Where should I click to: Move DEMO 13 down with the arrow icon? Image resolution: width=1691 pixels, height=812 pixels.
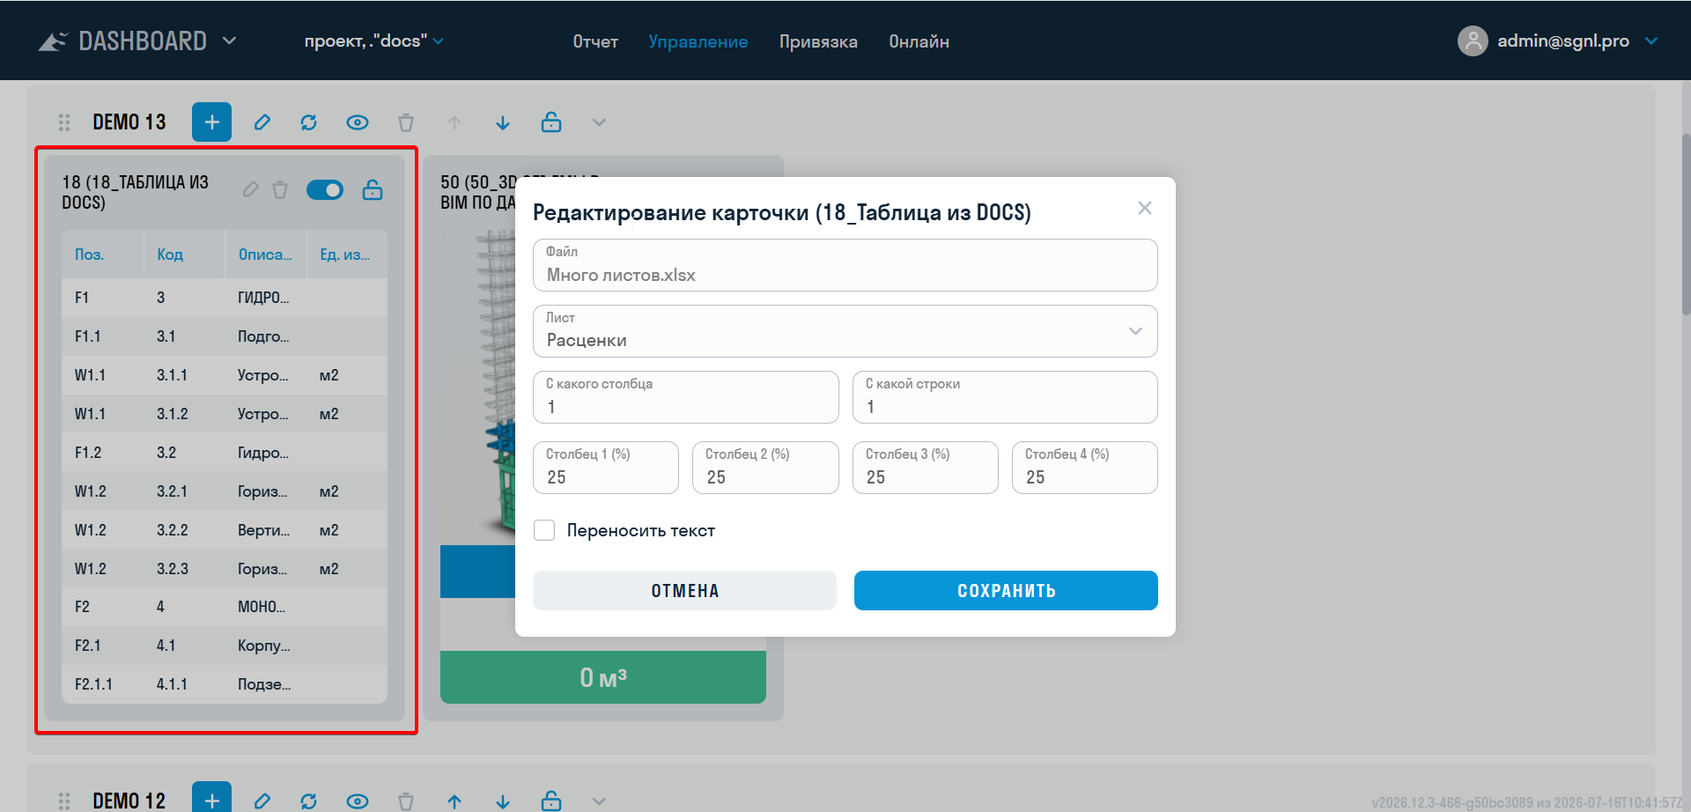pos(503,122)
